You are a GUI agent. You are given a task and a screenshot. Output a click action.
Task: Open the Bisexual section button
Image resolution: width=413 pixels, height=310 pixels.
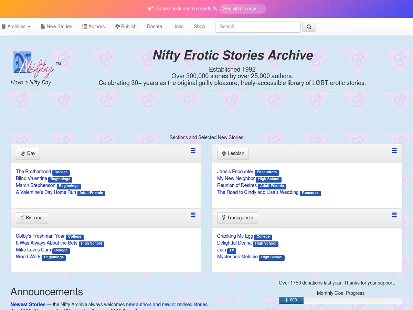point(32,218)
